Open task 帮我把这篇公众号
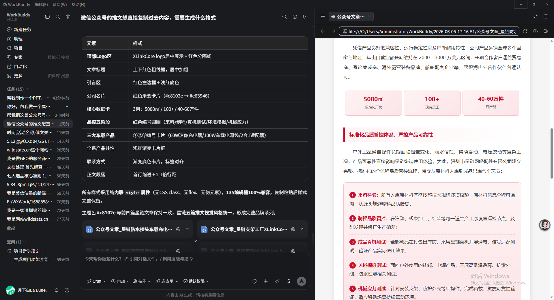The image size is (554, 300). pos(38,115)
